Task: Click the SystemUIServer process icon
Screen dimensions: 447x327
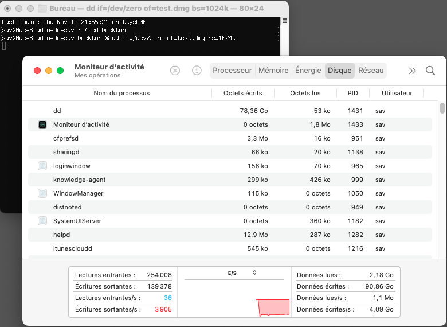Action: coord(42,221)
